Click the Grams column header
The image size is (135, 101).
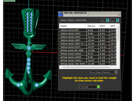[x=92, y=26]
